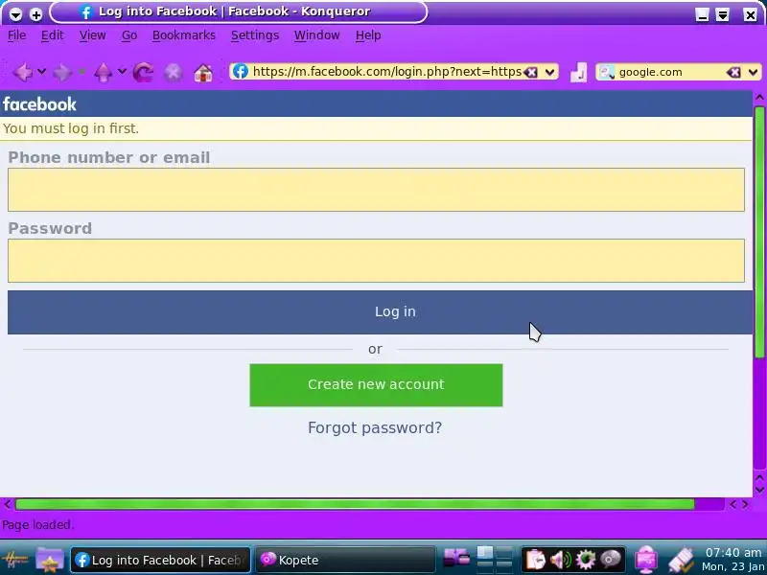This screenshot has width=767, height=575.
Task: Click the green Create new account button
Action: click(376, 385)
